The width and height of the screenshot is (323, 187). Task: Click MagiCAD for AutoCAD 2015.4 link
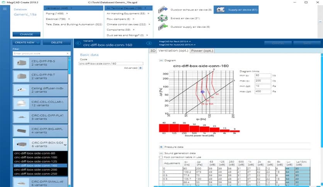(177, 44)
